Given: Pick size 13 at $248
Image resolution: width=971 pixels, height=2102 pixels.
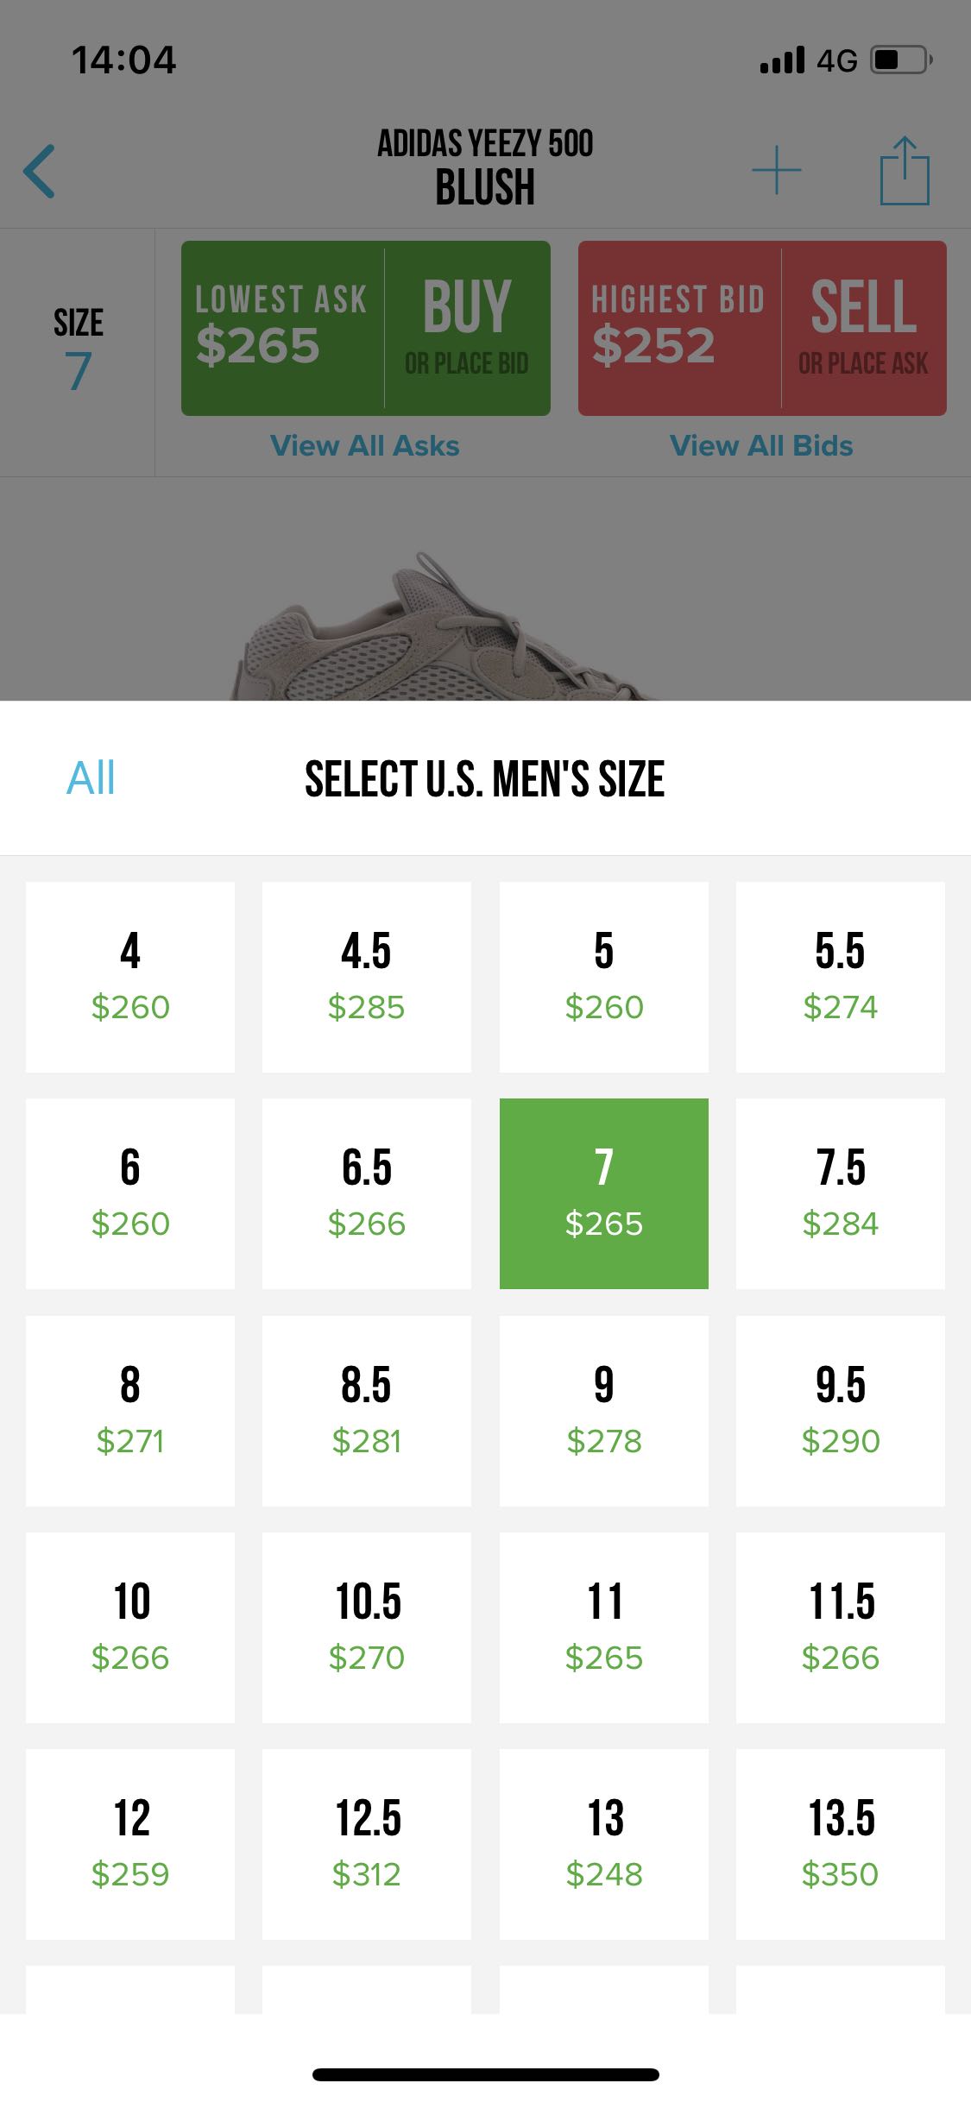Looking at the screenshot, I should 604,1844.
